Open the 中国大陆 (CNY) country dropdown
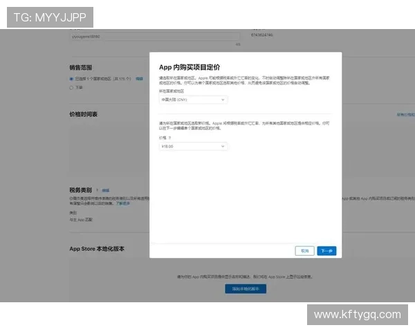The height and width of the screenshot is (332, 415). (193, 100)
